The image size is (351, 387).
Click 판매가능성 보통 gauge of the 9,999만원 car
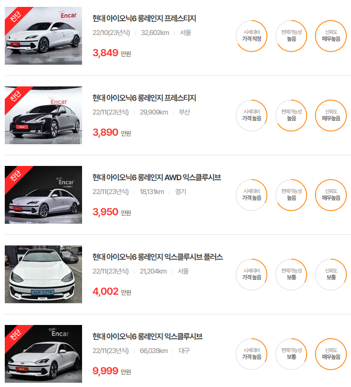[x=291, y=354]
